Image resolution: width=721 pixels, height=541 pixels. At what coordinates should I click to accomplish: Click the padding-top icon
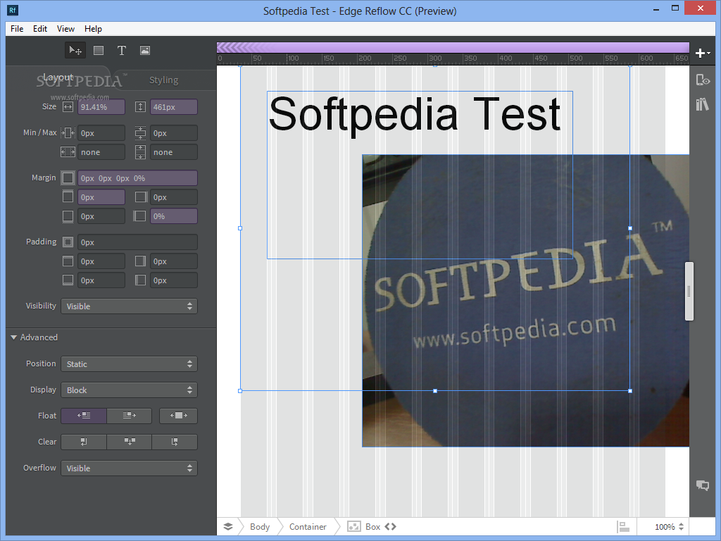click(68, 261)
